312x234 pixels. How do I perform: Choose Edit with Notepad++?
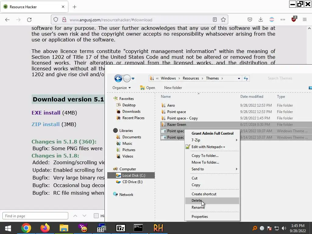pyautogui.click(x=212, y=147)
